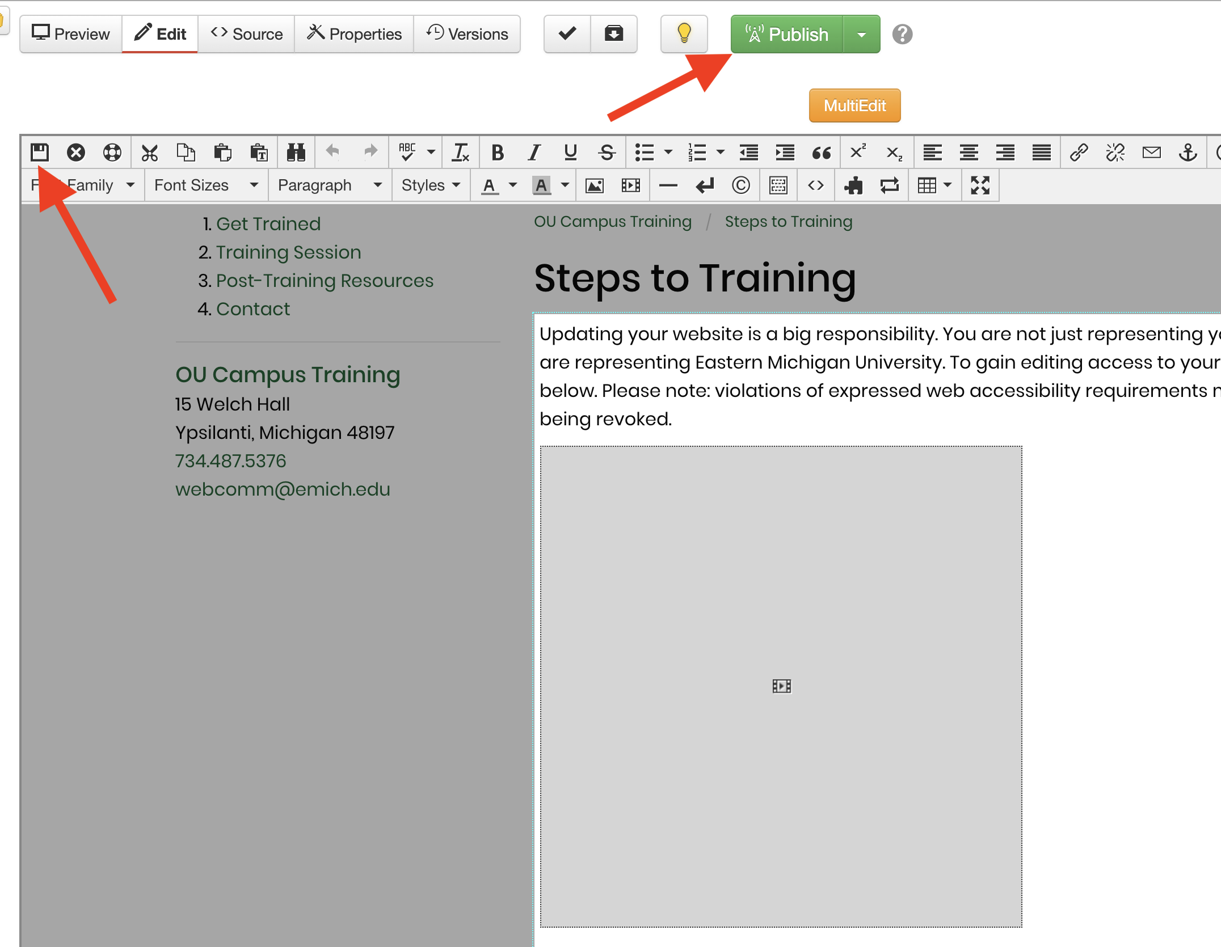Apply the background color A button
The image size is (1221, 947).
click(x=542, y=185)
